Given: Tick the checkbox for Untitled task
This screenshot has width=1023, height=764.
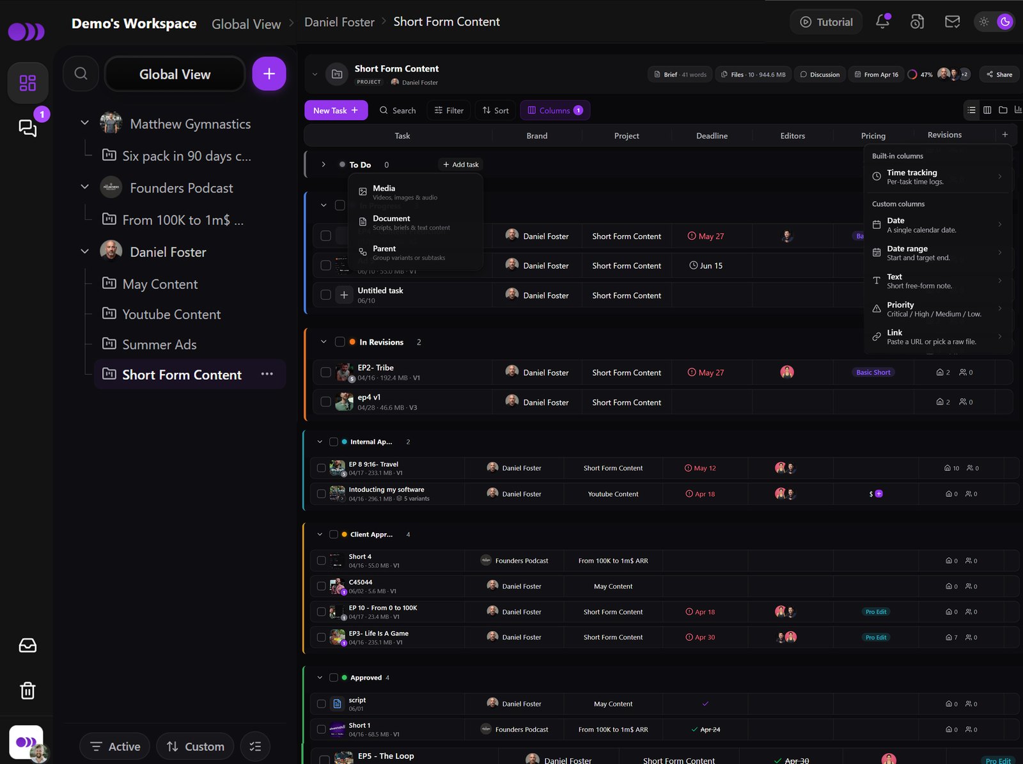Looking at the screenshot, I should 325,295.
